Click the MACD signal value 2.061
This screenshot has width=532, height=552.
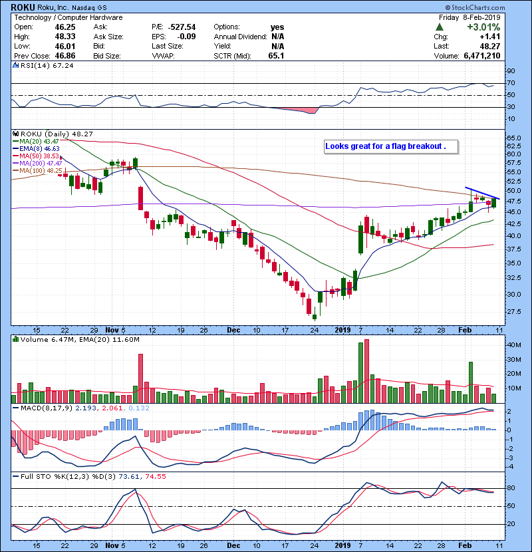[x=112, y=408]
